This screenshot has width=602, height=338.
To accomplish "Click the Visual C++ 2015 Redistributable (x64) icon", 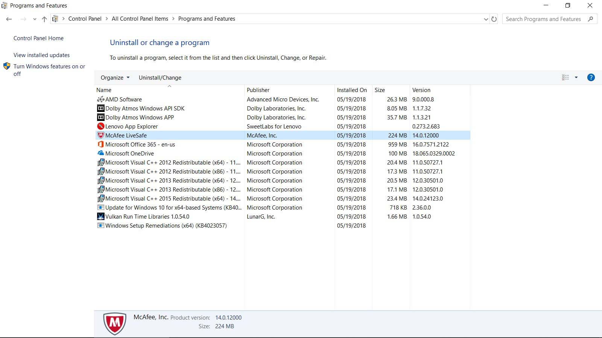I will [101, 199].
